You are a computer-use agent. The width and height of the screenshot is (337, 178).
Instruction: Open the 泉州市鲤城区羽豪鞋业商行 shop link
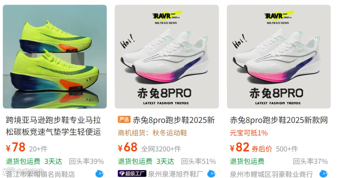click(271, 174)
